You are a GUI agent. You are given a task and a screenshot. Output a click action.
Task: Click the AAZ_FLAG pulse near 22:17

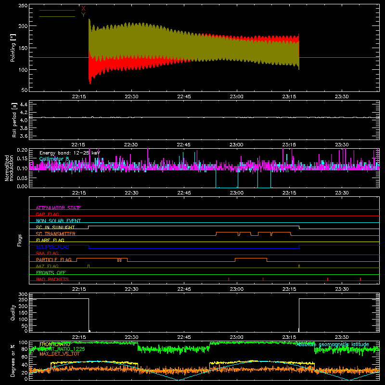click(89, 267)
